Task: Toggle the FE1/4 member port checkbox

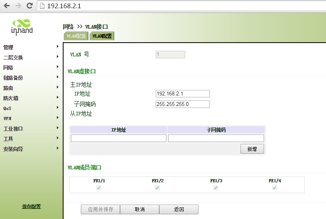Action: (275, 188)
